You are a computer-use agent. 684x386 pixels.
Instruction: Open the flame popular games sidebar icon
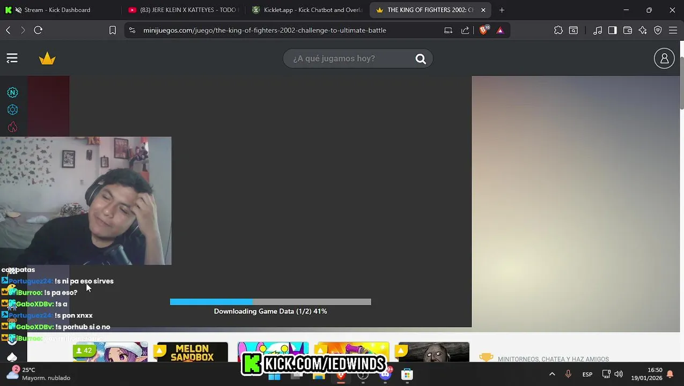12,127
